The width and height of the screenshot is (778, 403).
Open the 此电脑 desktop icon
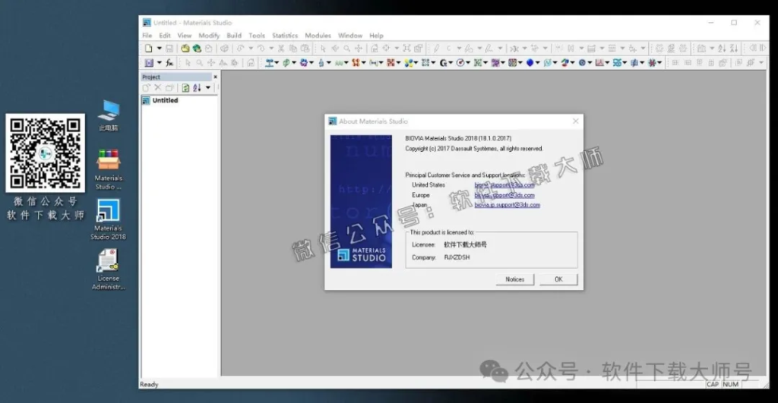tap(108, 115)
